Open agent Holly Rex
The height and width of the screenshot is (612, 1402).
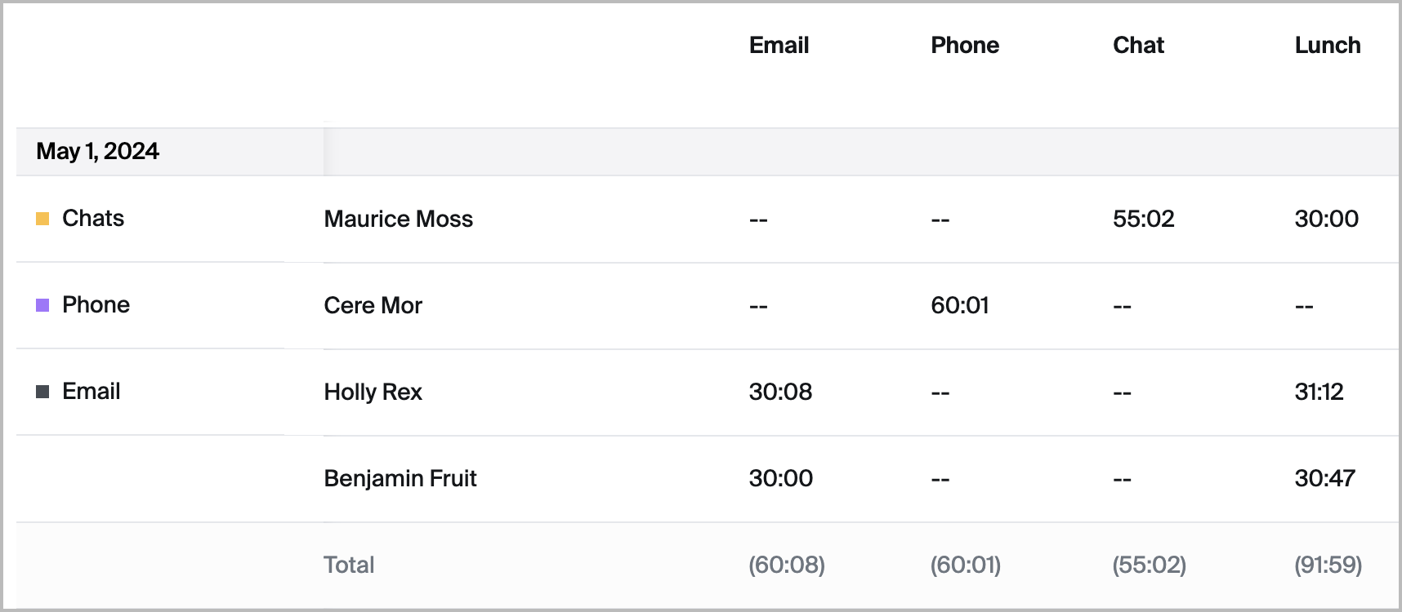point(373,392)
